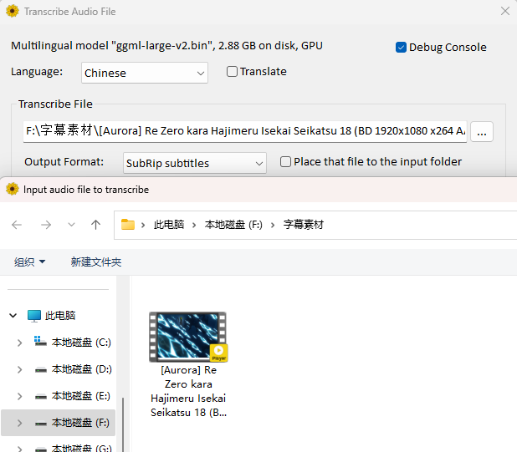
Task: Select 字幕素材 in the address bar breadcrumb
Action: [x=304, y=225]
